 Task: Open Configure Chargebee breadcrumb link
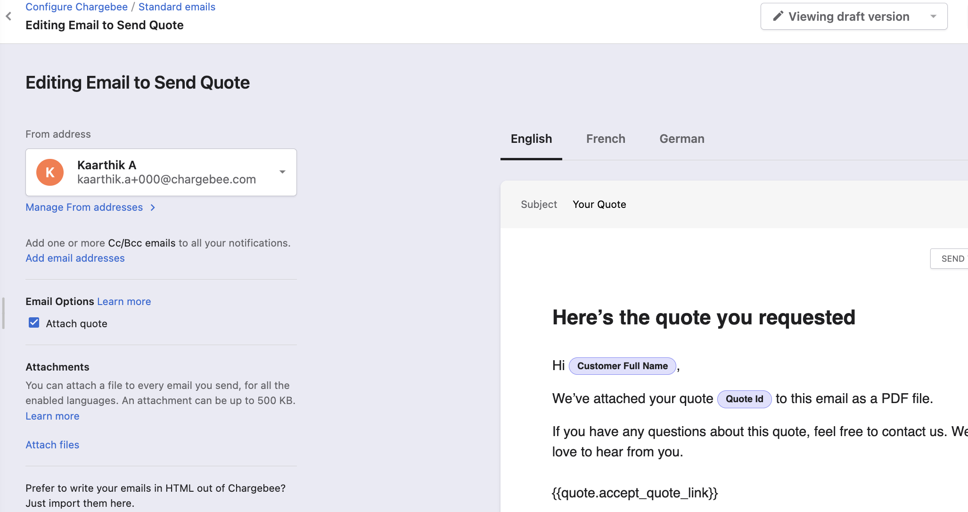coord(76,7)
